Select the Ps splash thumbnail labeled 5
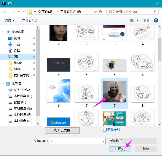162x156 pixels. 114,65
